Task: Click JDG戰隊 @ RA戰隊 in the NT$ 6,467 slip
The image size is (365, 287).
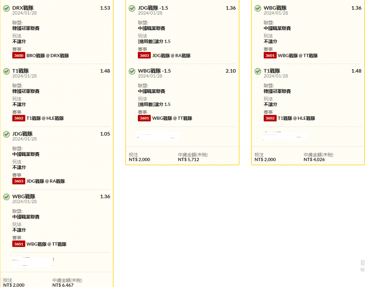Action: click(x=46, y=181)
